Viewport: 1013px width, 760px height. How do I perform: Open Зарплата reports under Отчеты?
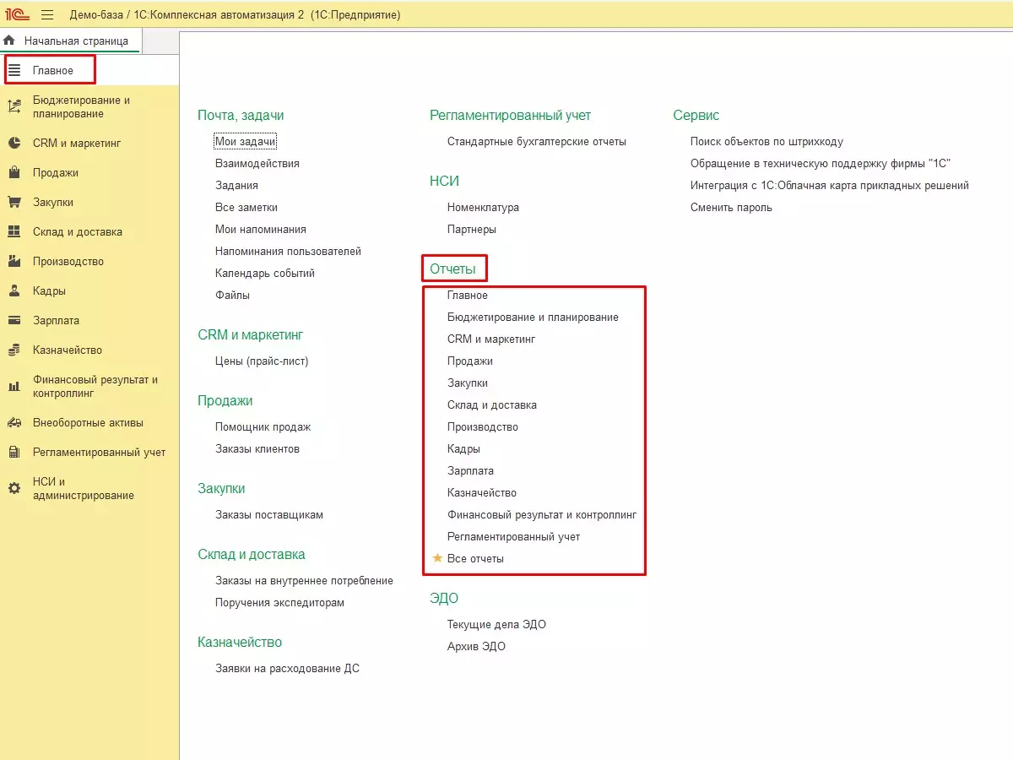click(470, 471)
